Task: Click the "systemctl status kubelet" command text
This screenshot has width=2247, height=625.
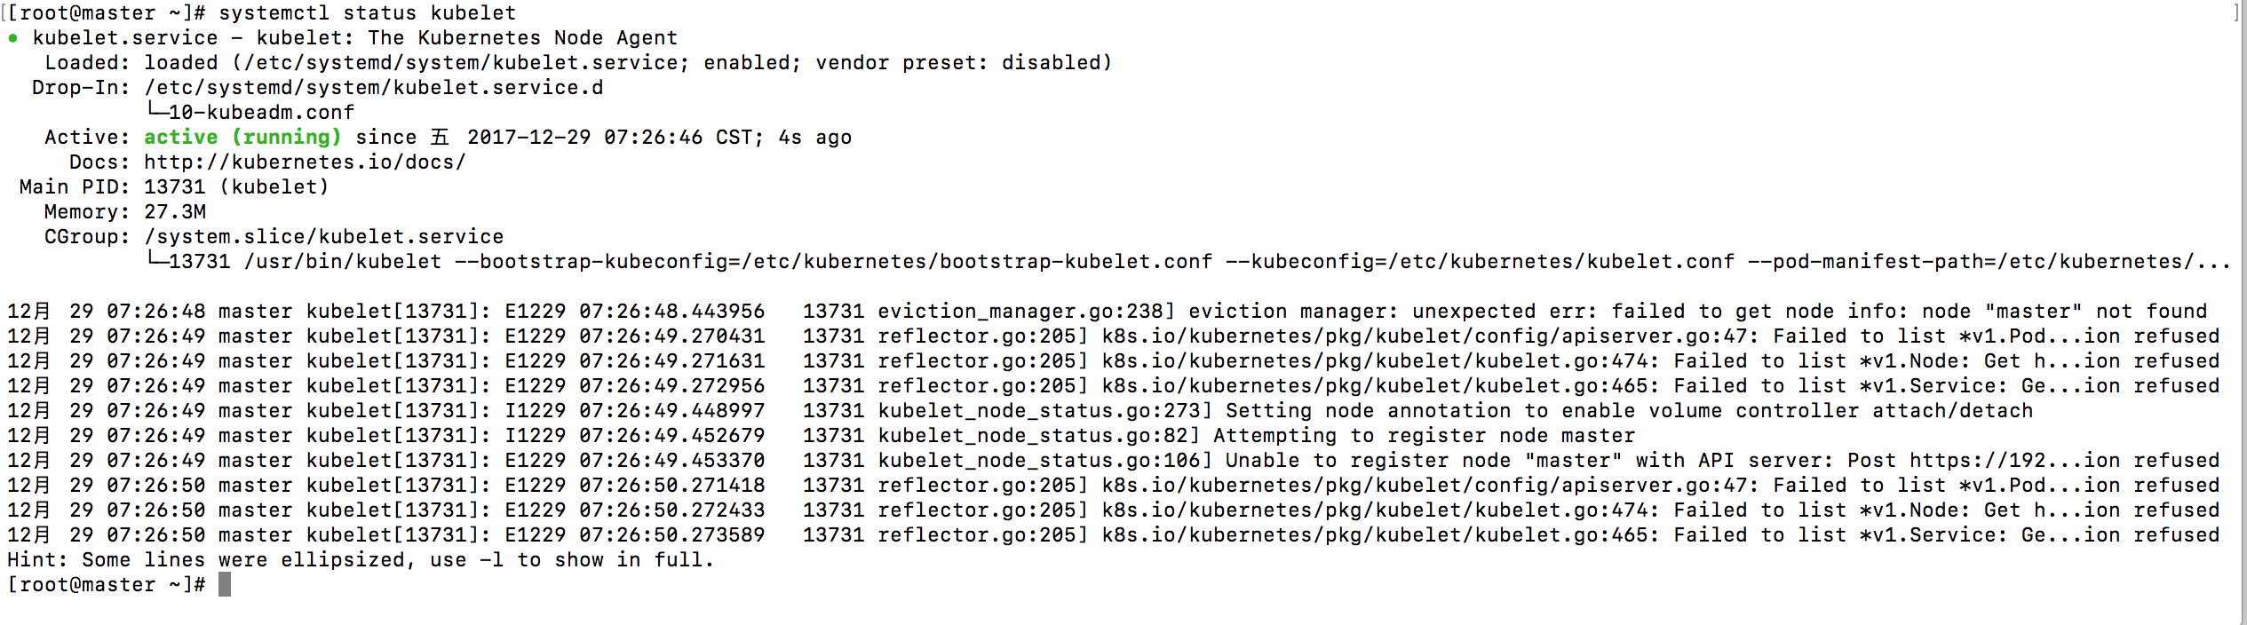Action: pos(367,13)
